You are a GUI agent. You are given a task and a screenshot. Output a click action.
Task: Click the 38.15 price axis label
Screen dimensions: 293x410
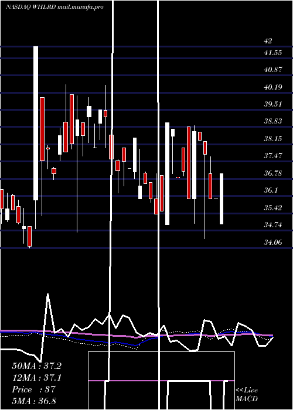pos(273,139)
